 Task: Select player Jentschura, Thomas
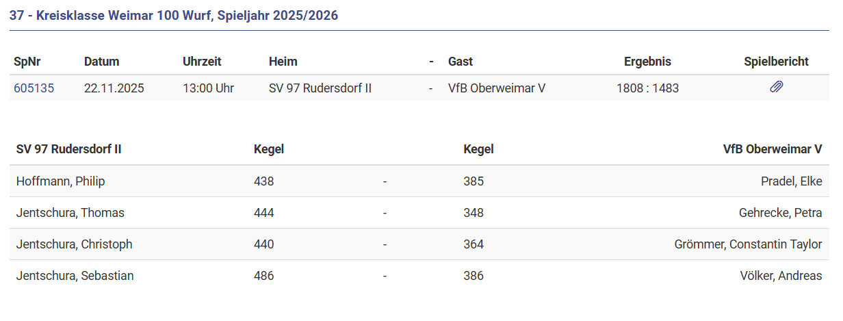pos(70,213)
